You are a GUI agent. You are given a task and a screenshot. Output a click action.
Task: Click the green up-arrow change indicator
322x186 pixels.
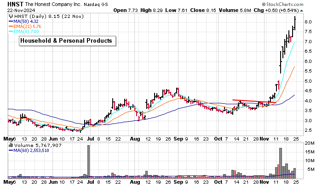[301, 11]
